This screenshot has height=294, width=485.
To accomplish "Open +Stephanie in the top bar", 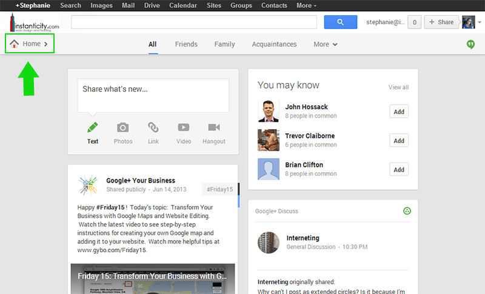I will pyautogui.click(x=33, y=5).
